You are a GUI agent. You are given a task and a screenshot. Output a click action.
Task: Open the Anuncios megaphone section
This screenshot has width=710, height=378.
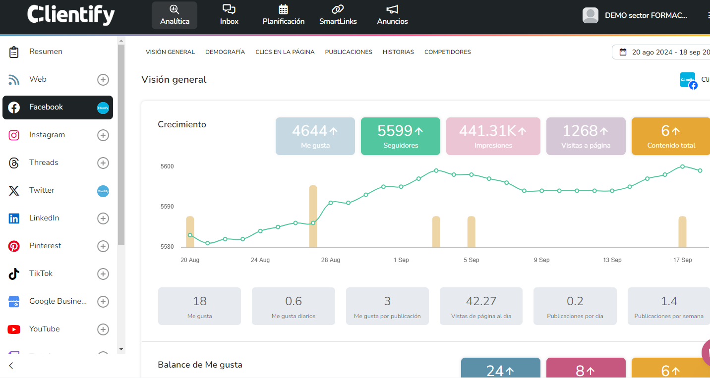point(392,15)
